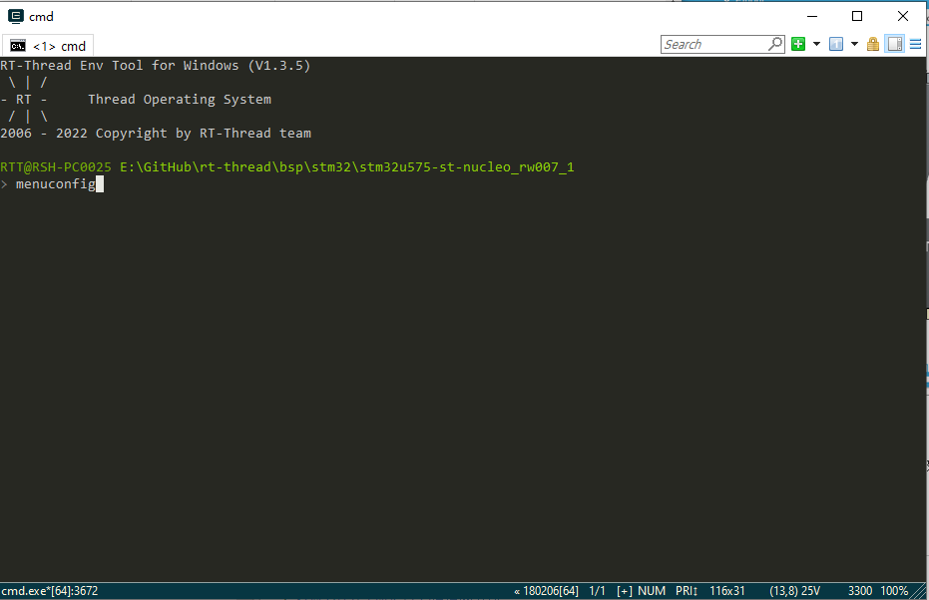Image resolution: width=929 pixels, height=600 pixels.
Task: Open the hamburger system menu
Action: pyautogui.click(x=915, y=44)
